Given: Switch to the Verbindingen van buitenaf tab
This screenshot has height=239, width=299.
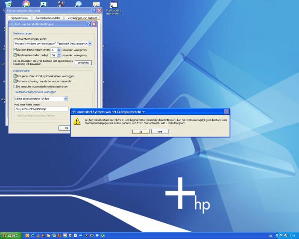Looking at the screenshot, I should point(82,18).
